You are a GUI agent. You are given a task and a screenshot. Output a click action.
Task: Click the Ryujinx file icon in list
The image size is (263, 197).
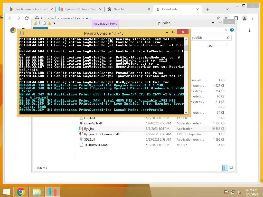(x=81, y=129)
